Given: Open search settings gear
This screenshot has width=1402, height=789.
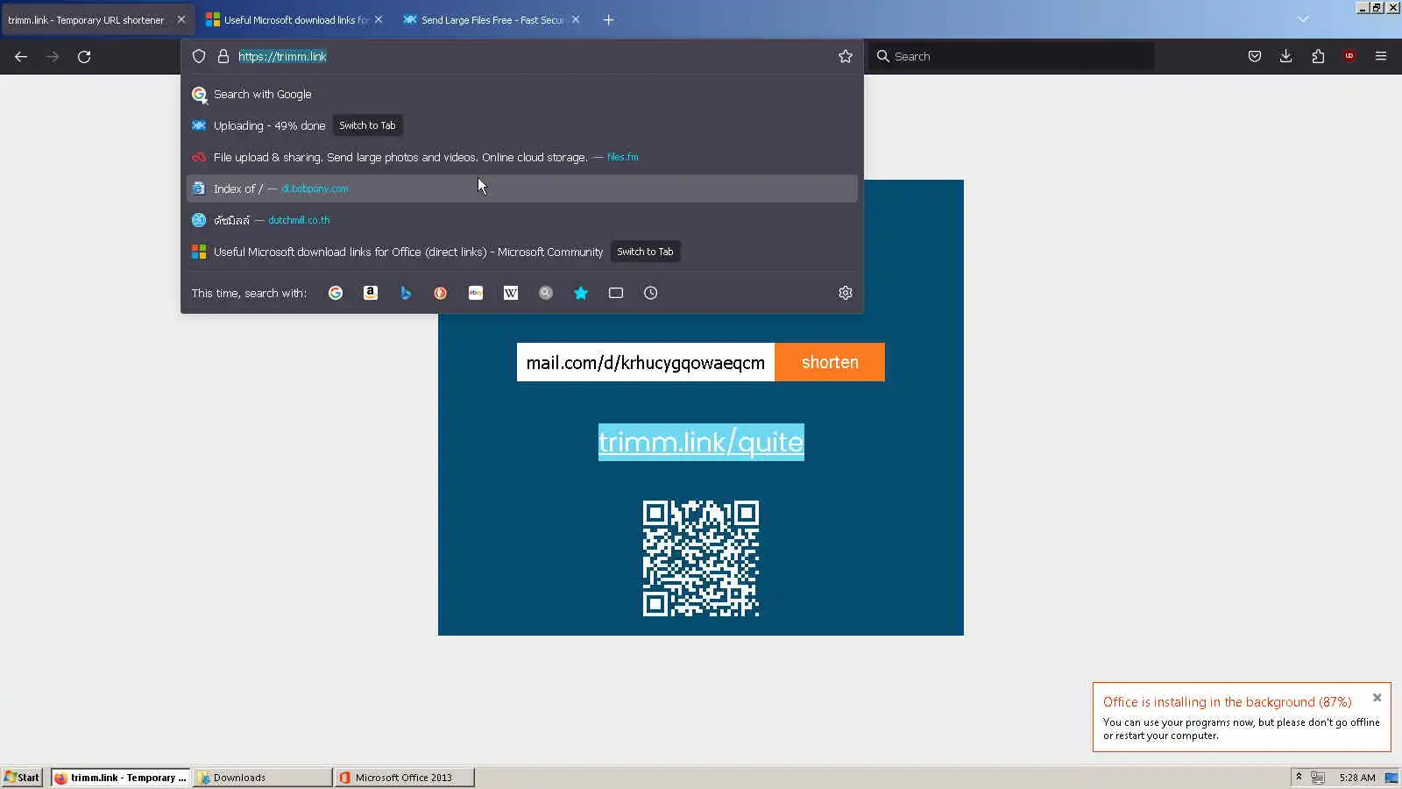Looking at the screenshot, I should [x=846, y=293].
